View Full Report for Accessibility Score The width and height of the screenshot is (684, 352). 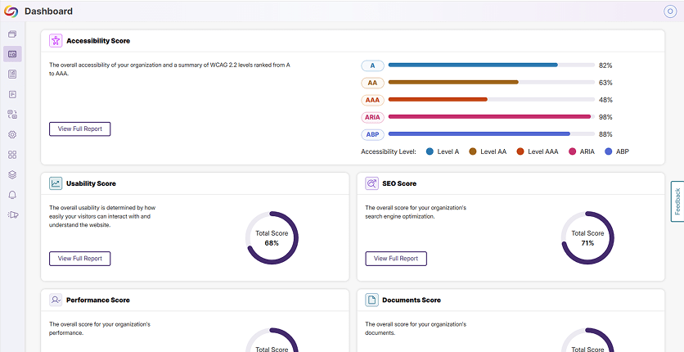point(79,129)
